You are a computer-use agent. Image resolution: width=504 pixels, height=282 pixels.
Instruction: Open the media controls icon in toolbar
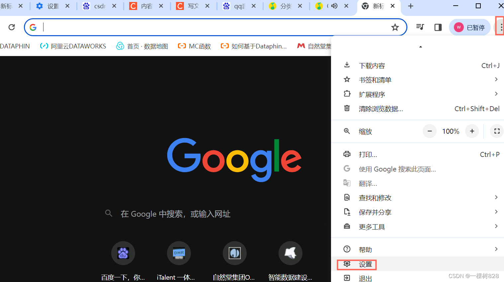coord(420,27)
